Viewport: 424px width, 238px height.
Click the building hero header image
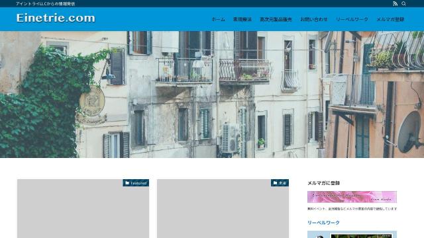pos(212,95)
